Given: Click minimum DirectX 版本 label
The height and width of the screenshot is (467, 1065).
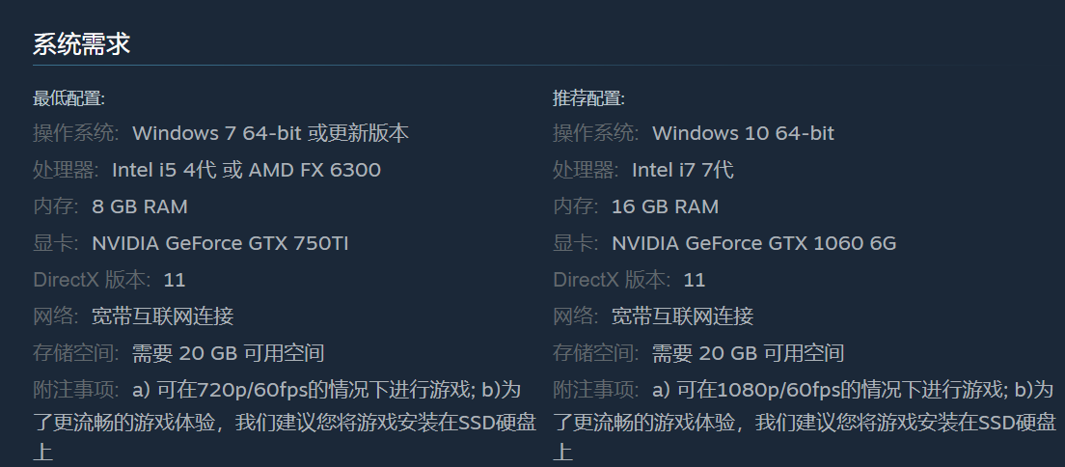Looking at the screenshot, I should click(93, 280).
